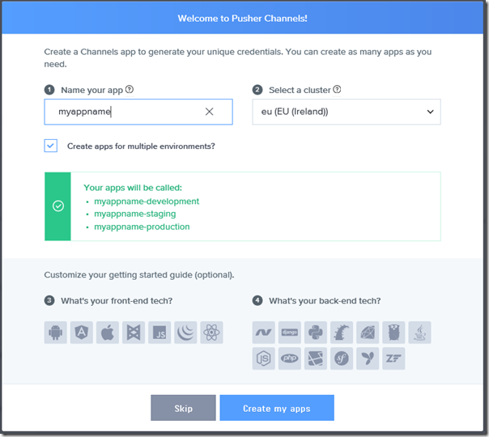Pick the Yii back-end icon

(x=368, y=359)
